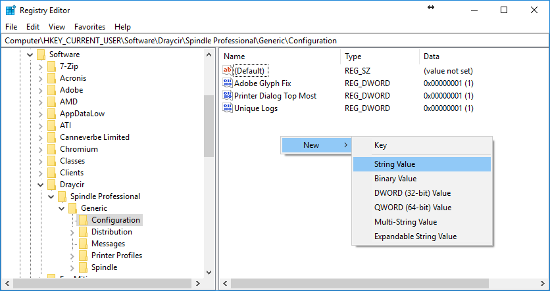Select the Adobe folder icon

coord(51,90)
